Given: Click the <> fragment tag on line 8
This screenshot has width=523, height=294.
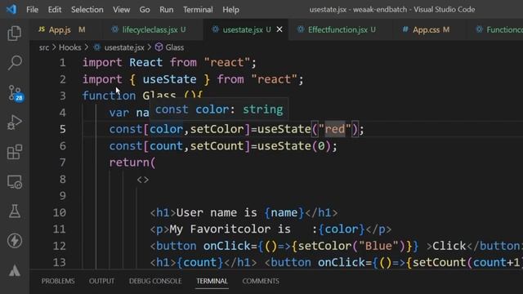Looking at the screenshot, I should click(x=143, y=180).
